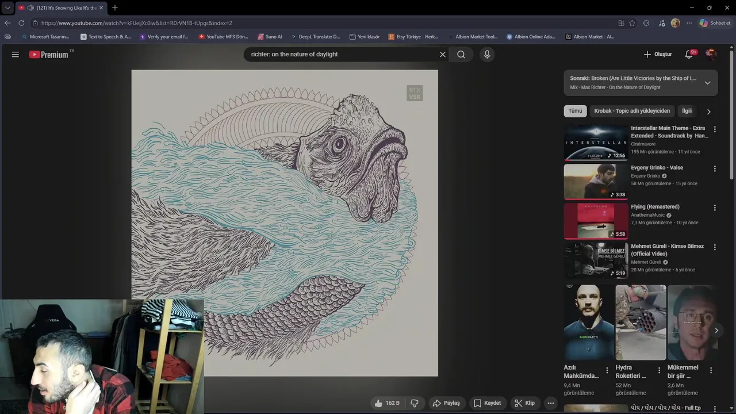This screenshot has width=736, height=414.
Task: Open Kimse Bilmez video thumbnail
Action: (x=596, y=260)
